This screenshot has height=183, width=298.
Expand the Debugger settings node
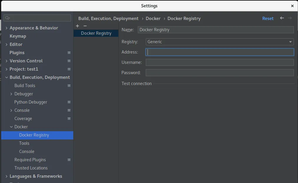[11, 94]
